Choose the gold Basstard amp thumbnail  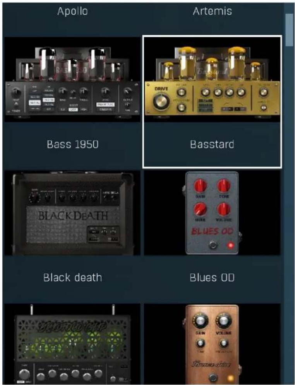pyautogui.click(x=212, y=79)
